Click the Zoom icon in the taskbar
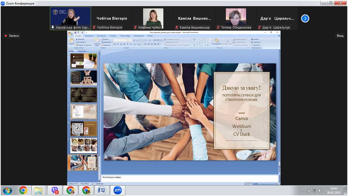Screen dimensions: 348x196 [x=118, y=190]
